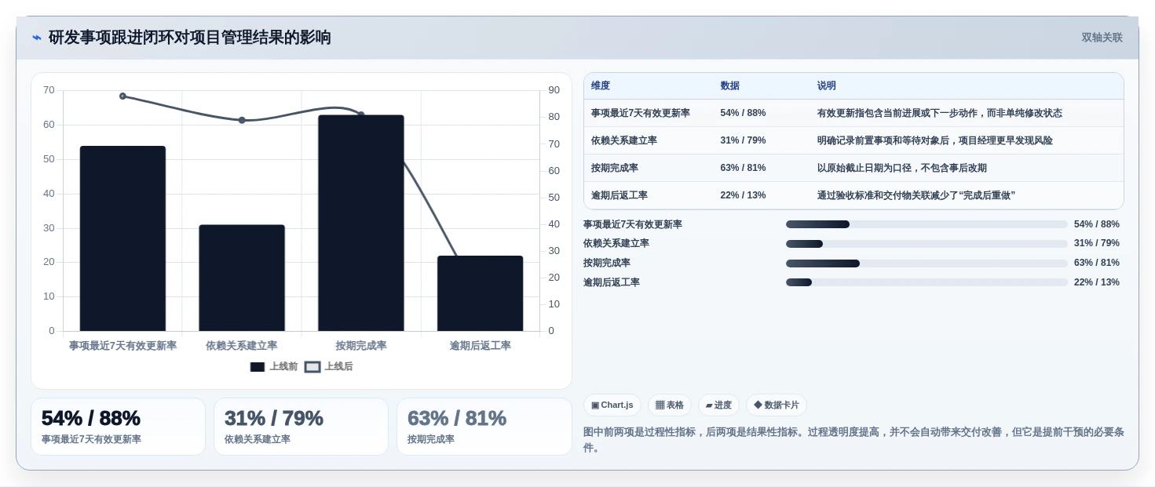Open the 31% / 79% data card
1155x487 pixels.
point(301,427)
